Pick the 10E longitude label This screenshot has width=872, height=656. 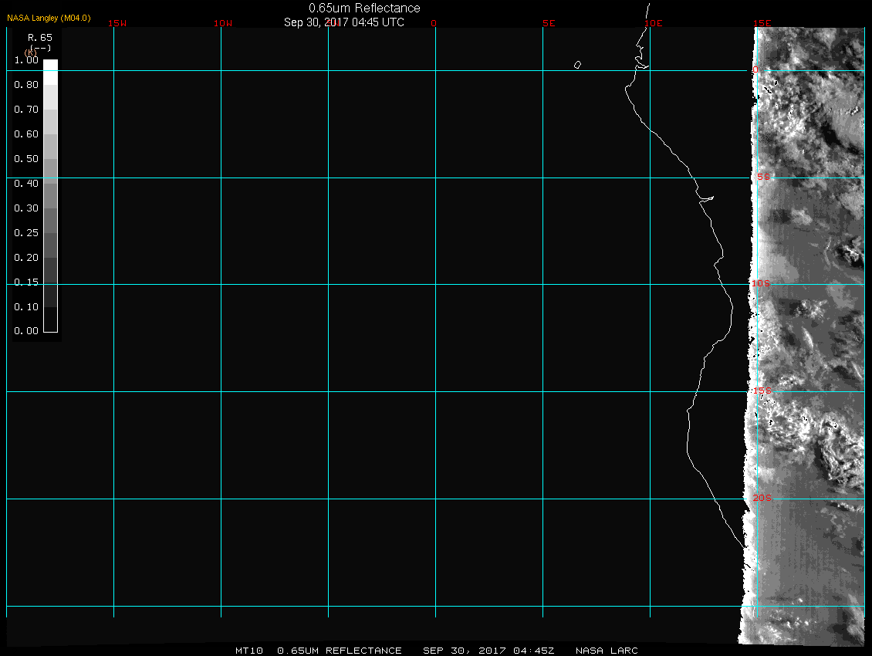(654, 23)
